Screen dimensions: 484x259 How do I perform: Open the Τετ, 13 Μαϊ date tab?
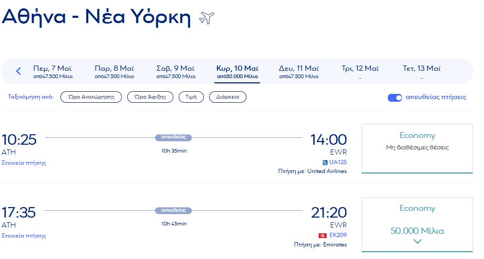click(421, 71)
